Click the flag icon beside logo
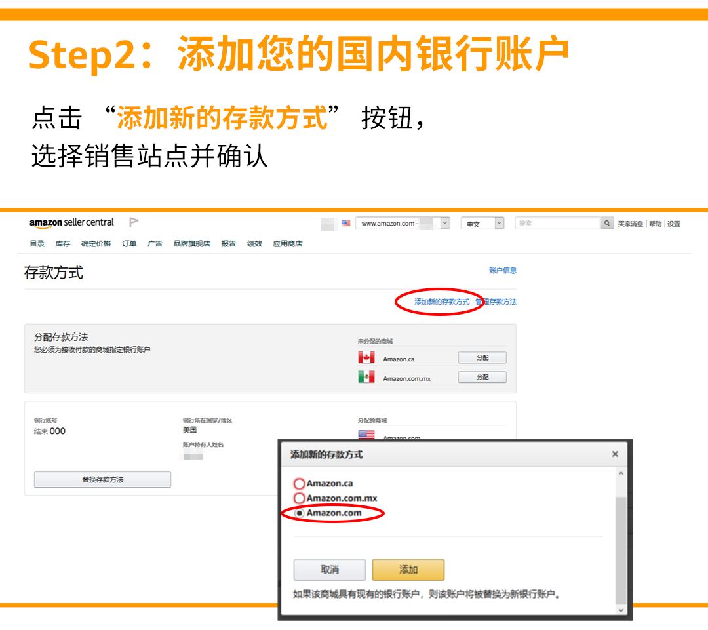Viewport: 708px width, 630px height. point(134,222)
